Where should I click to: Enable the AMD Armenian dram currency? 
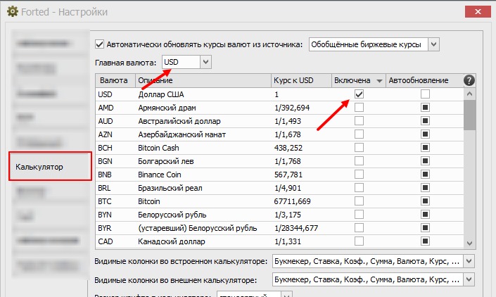pos(359,108)
